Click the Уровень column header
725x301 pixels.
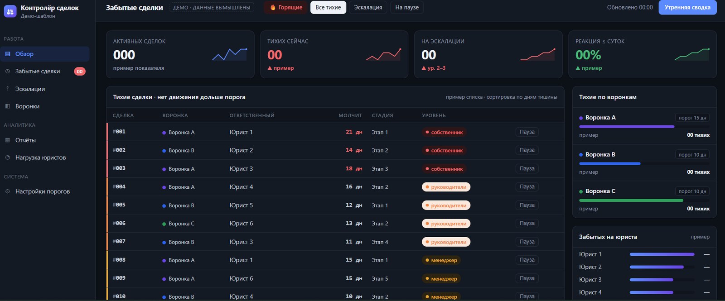pyautogui.click(x=434, y=115)
